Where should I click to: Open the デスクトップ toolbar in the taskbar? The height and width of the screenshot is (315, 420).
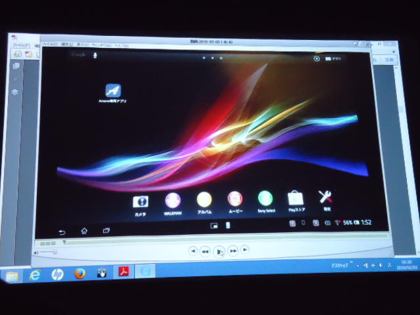click(x=340, y=265)
